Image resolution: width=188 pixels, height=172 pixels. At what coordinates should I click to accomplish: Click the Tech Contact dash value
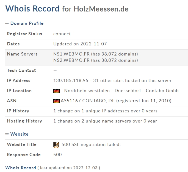click(x=55, y=71)
